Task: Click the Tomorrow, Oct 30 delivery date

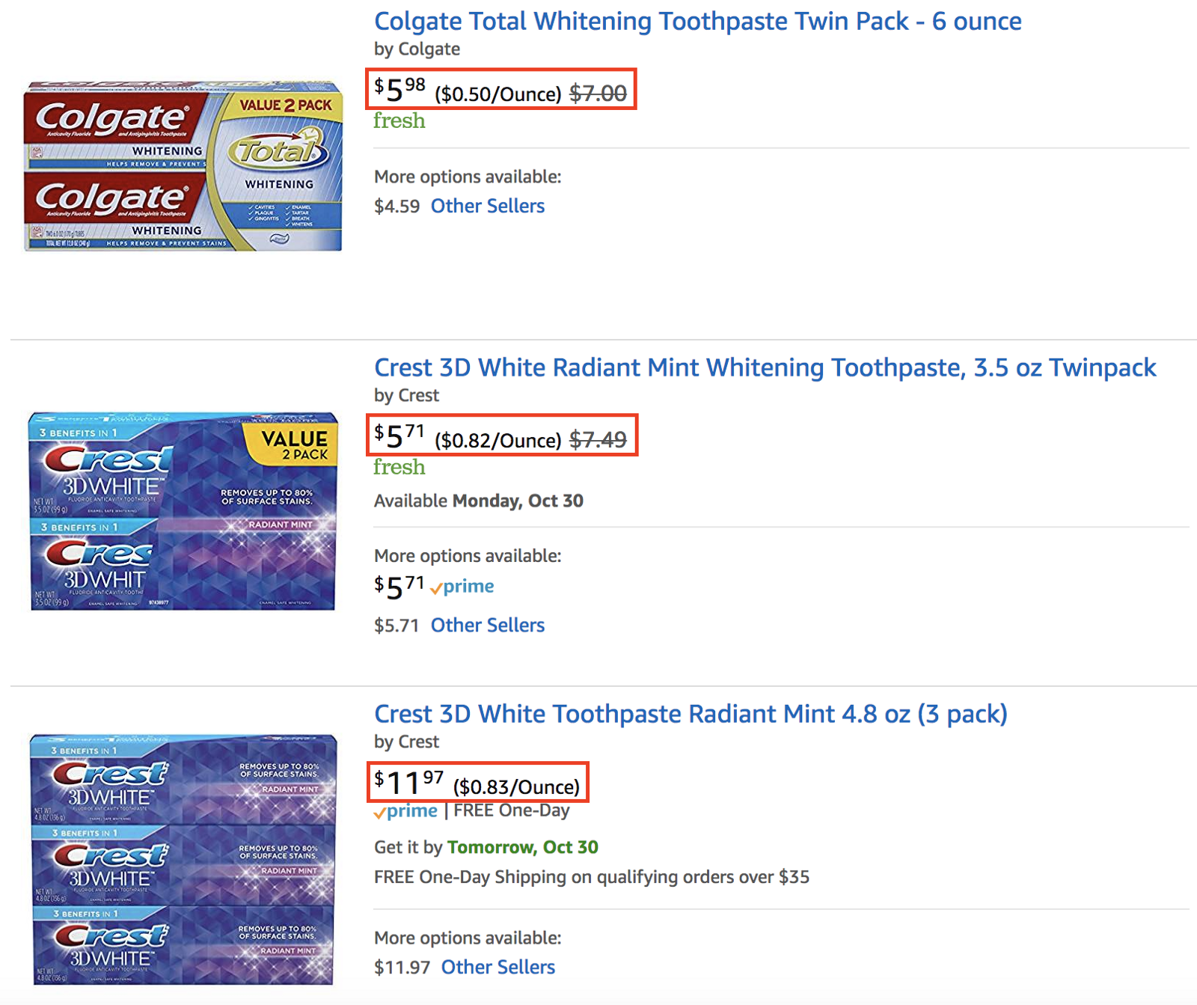Action: (x=522, y=847)
